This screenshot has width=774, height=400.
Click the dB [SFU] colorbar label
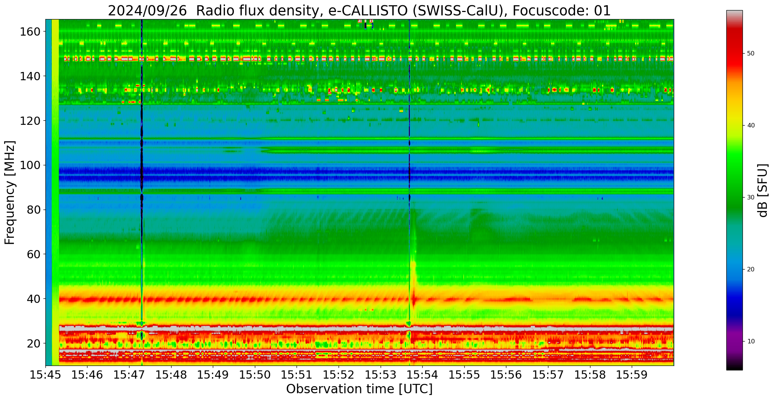763,190
